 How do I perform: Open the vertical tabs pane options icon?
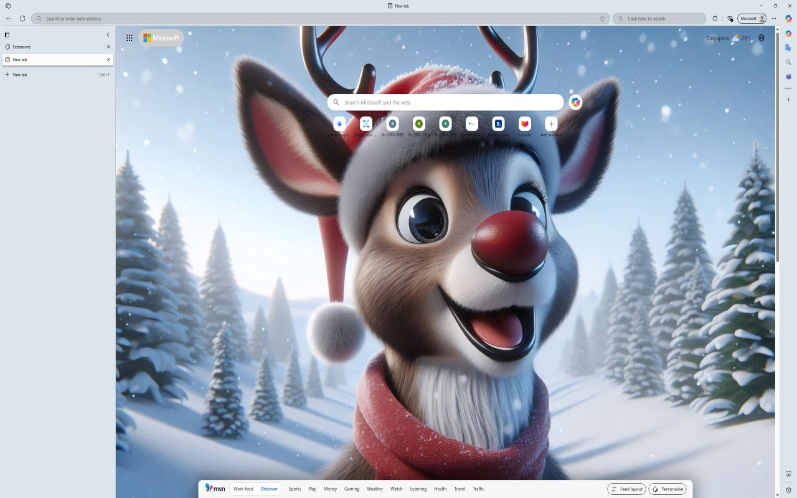click(x=7, y=35)
